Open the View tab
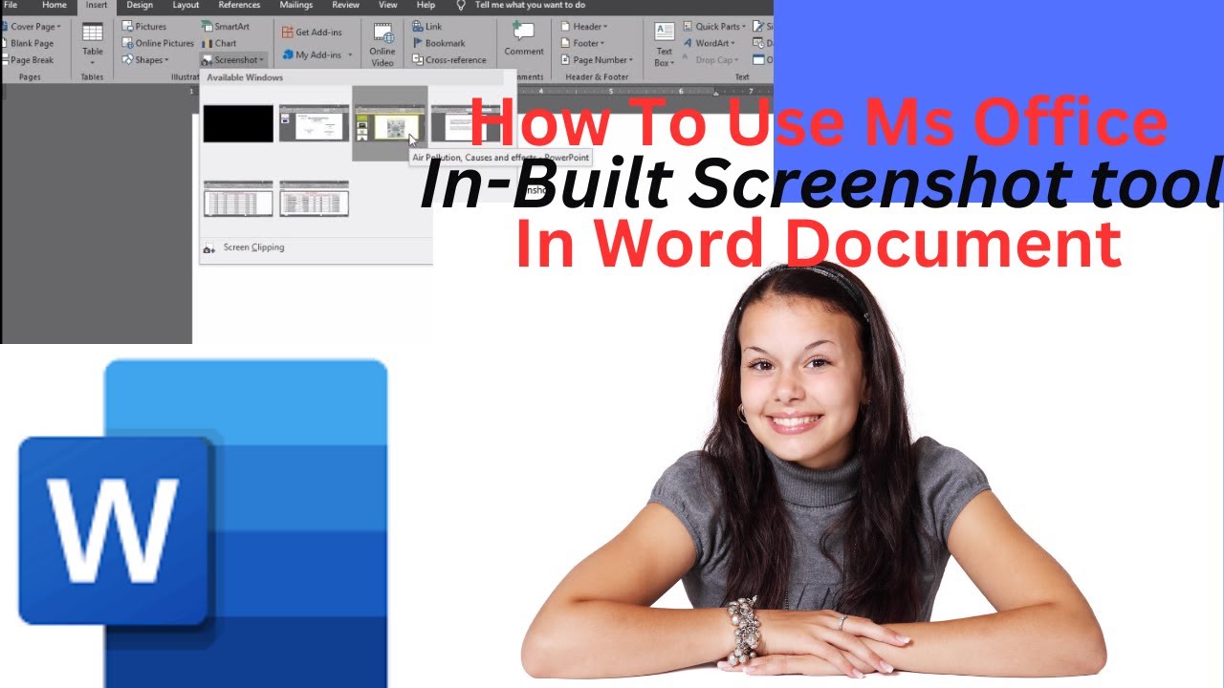The image size is (1224, 688). tap(388, 5)
